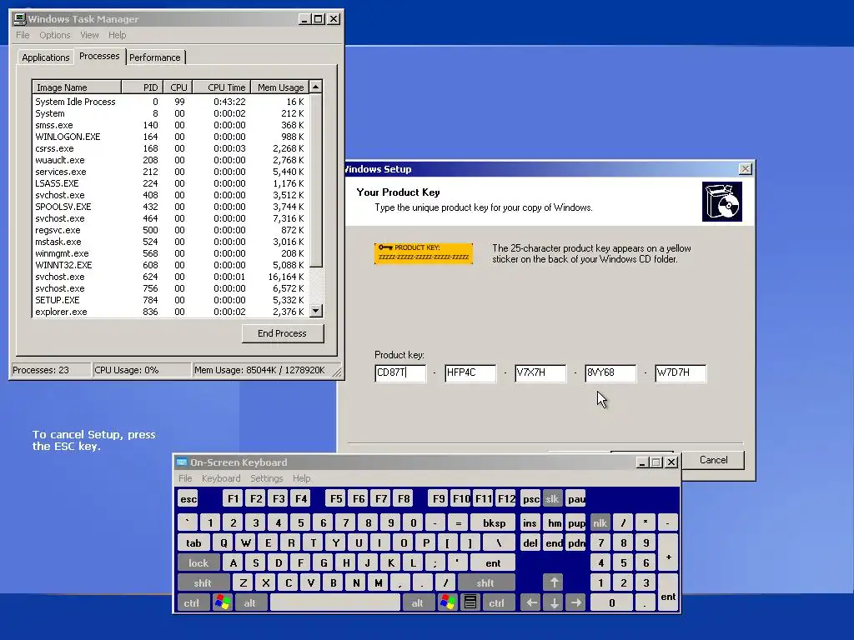Image resolution: width=854 pixels, height=640 pixels.
Task: Click Windows Setup CD box icon
Action: [721, 202]
